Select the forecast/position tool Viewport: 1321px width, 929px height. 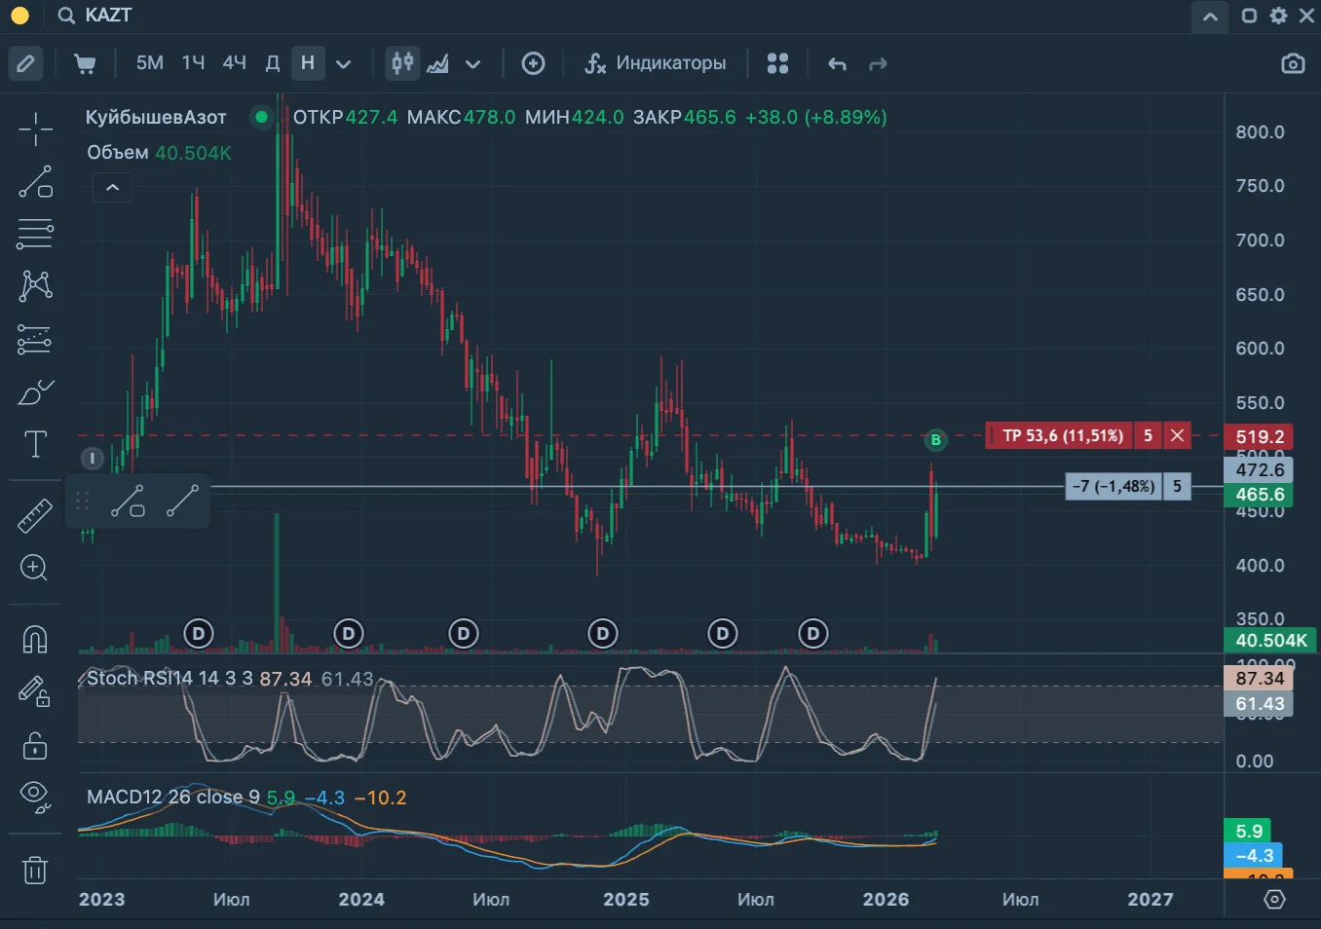click(35, 339)
